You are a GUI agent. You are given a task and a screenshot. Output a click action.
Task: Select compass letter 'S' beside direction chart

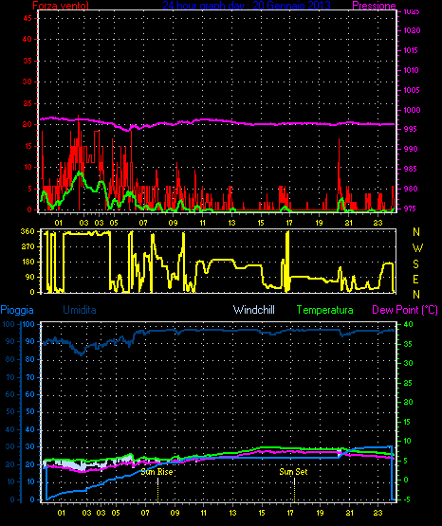coord(415,264)
